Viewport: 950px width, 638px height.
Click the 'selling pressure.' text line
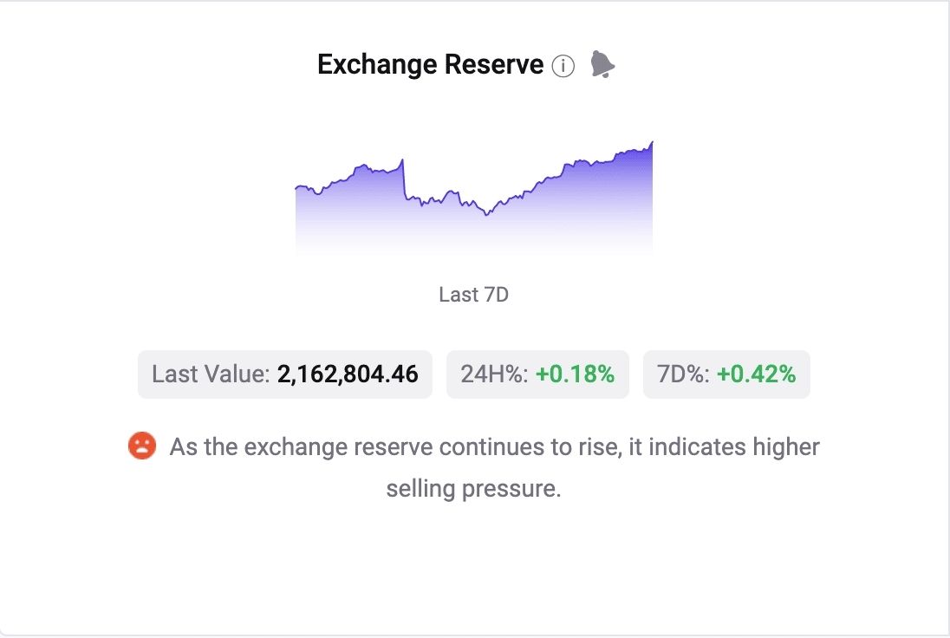[474, 488]
